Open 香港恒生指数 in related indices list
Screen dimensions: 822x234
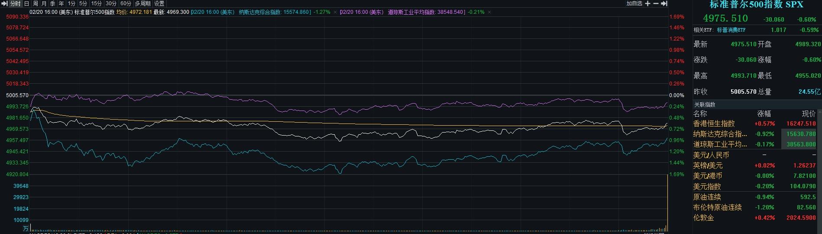714,123
